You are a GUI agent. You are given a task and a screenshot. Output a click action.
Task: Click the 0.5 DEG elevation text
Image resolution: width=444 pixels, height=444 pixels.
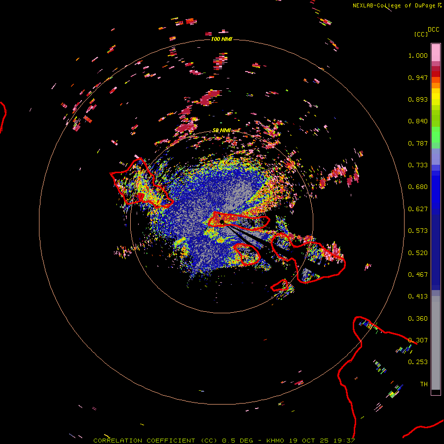pos(239,441)
